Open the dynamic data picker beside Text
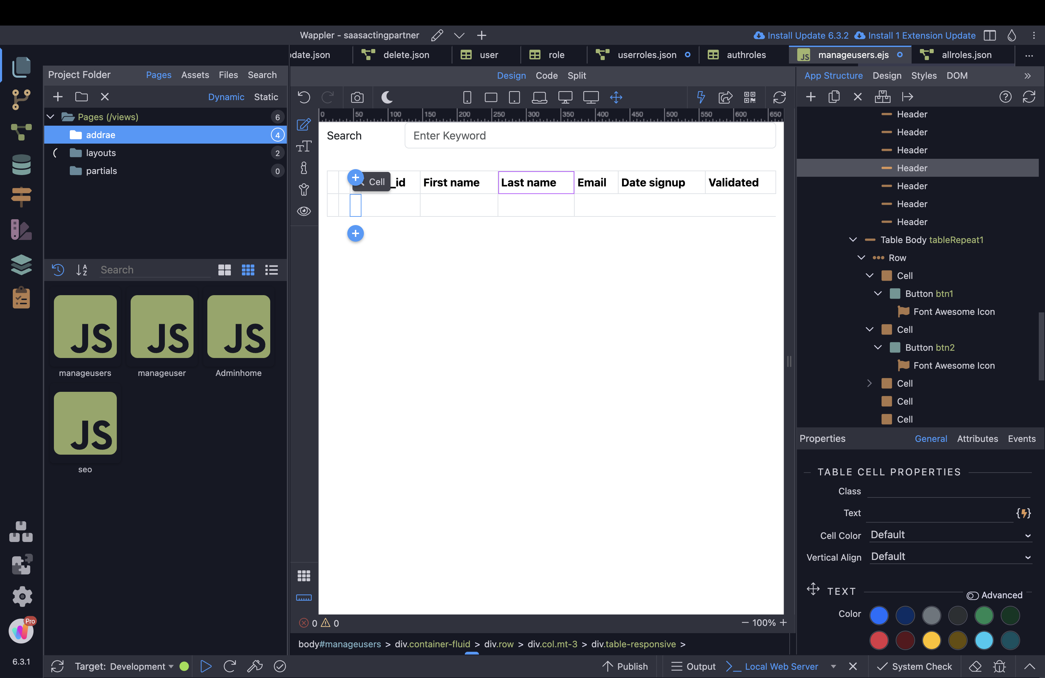Viewport: 1045px width, 678px height. tap(1023, 513)
